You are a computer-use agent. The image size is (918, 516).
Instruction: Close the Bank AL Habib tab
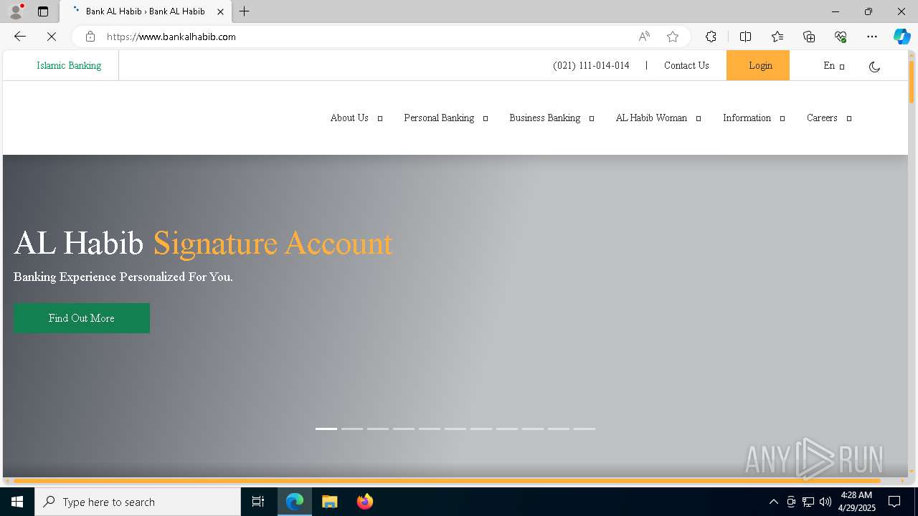tap(220, 11)
